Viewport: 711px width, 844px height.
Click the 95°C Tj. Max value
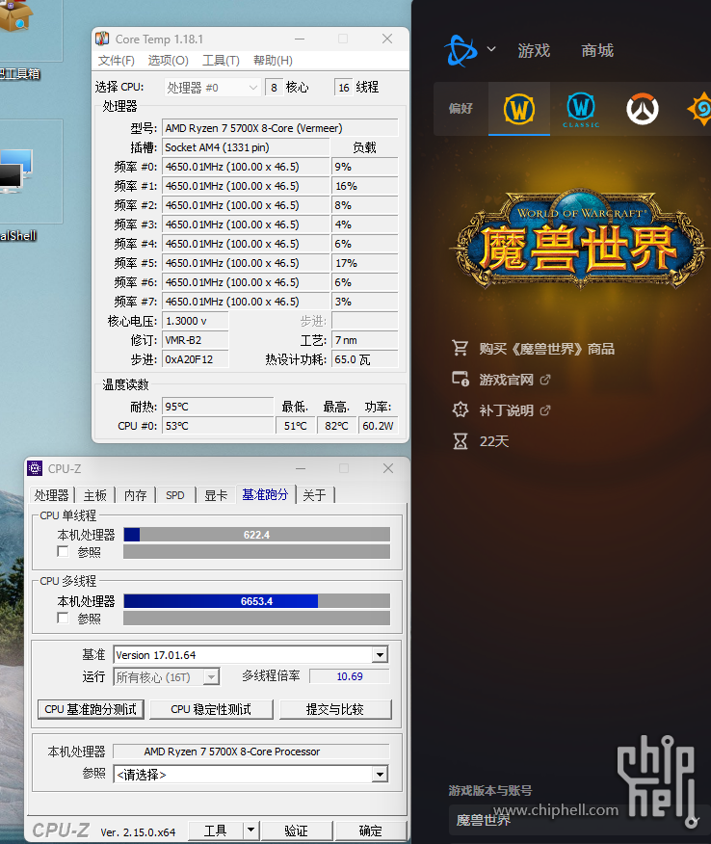(x=218, y=407)
